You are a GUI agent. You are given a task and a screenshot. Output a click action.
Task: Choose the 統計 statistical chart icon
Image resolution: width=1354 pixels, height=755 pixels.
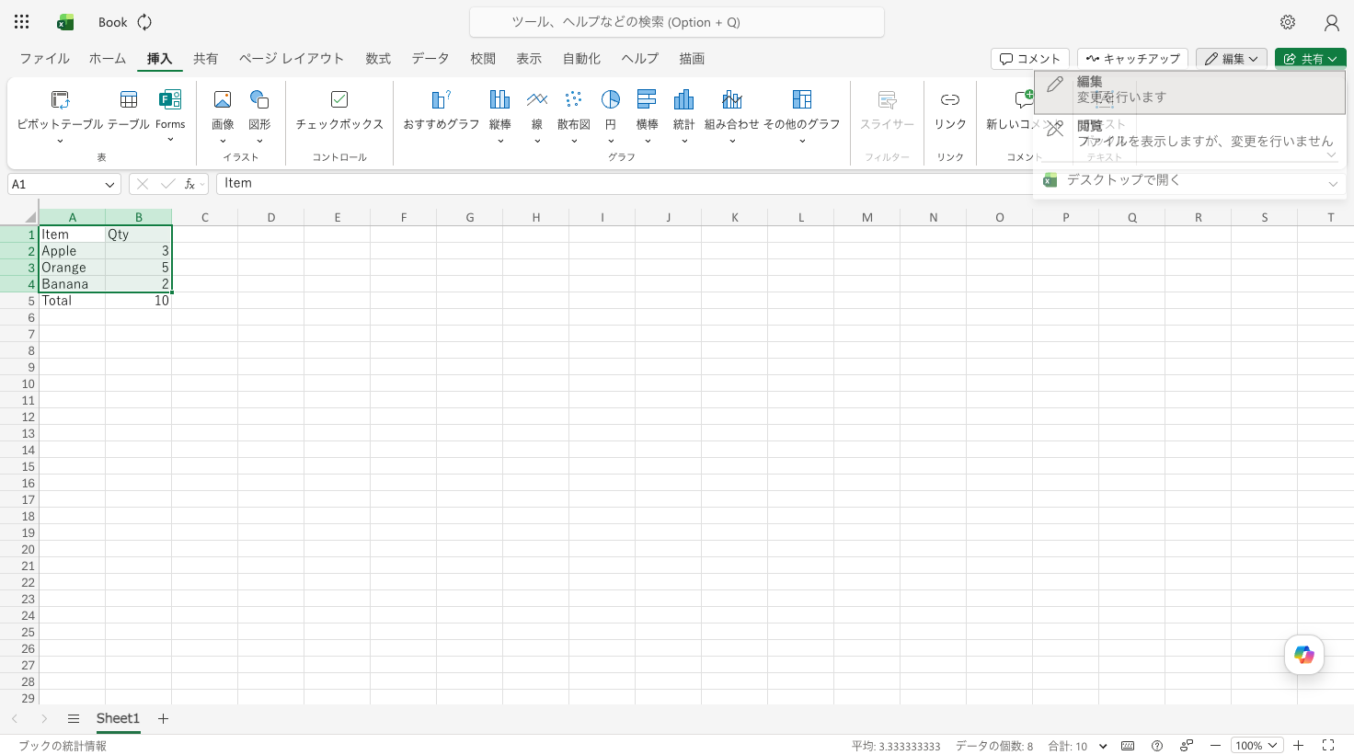pyautogui.click(x=683, y=99)
